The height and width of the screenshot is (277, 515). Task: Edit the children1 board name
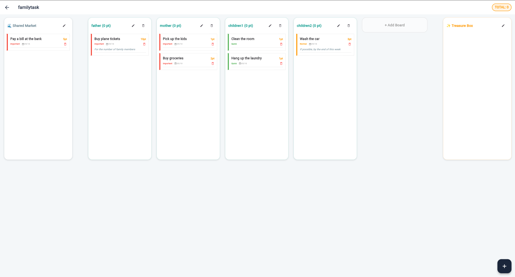click(270, 26)
